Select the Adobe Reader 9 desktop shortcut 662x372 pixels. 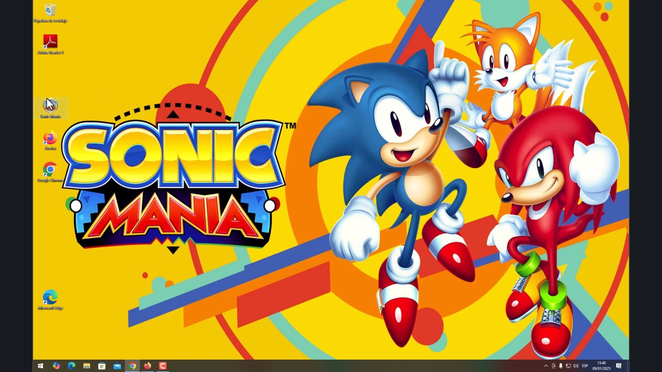click(50, 42)
